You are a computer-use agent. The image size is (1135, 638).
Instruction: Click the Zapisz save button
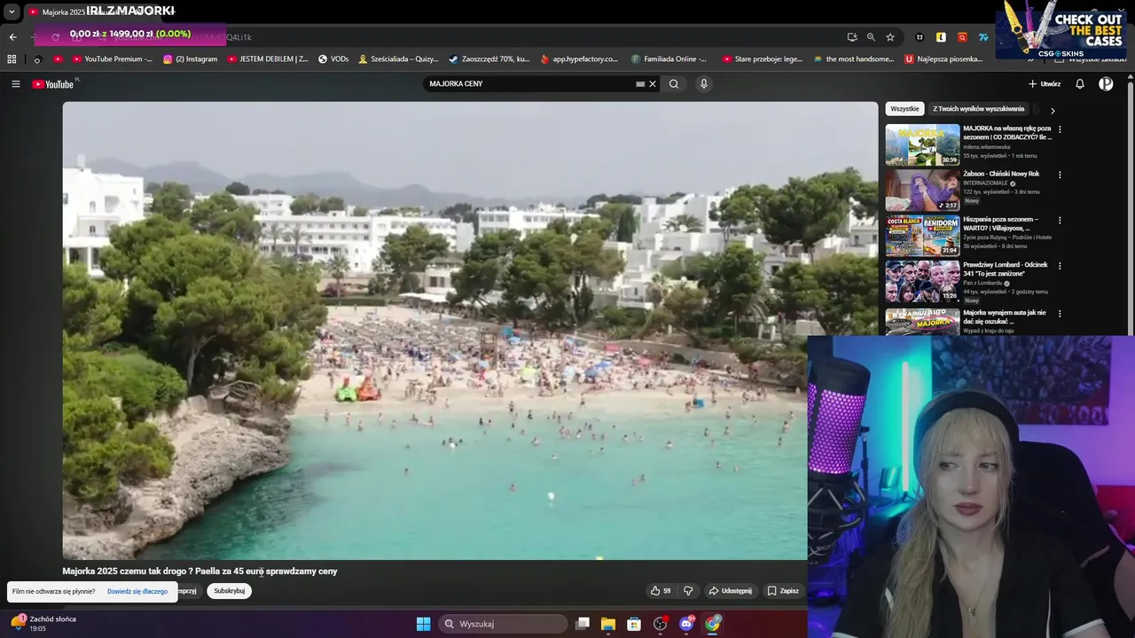click(783, 591)
